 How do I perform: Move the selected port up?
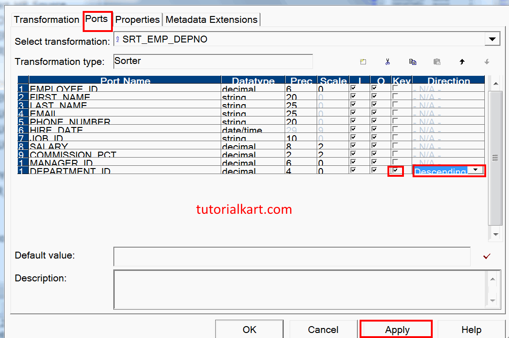462,62
